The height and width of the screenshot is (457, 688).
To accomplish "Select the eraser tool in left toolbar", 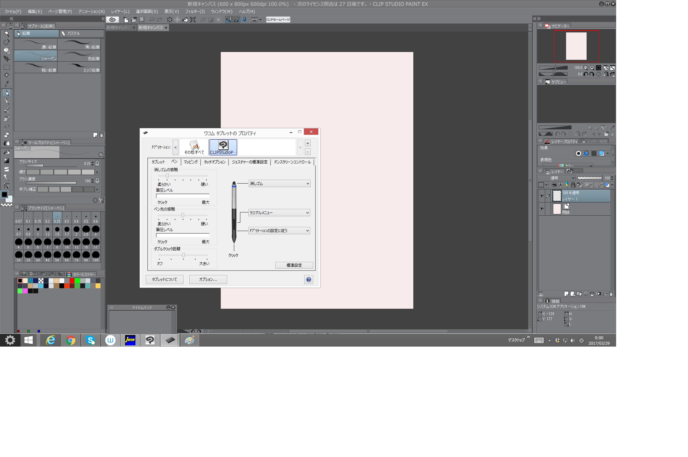I will 6,135.
